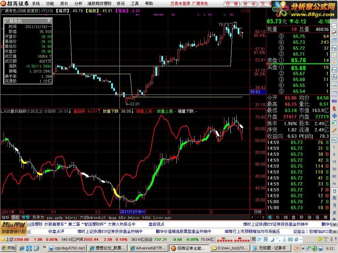Open the 功能 menu
The width and height of the screenshot is (338, 253).
(50, 3)
